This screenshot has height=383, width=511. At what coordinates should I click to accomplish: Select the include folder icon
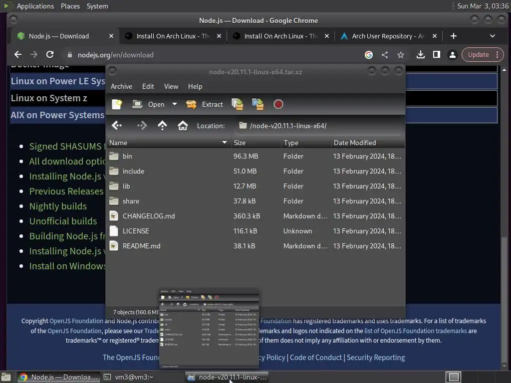pos(114,171)
